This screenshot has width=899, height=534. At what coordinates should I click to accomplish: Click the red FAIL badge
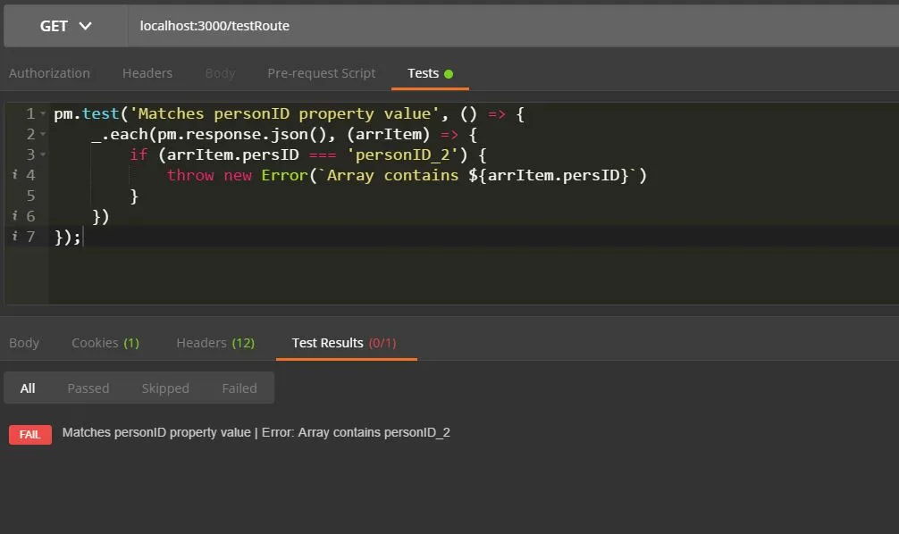click(x=30, y=434)
